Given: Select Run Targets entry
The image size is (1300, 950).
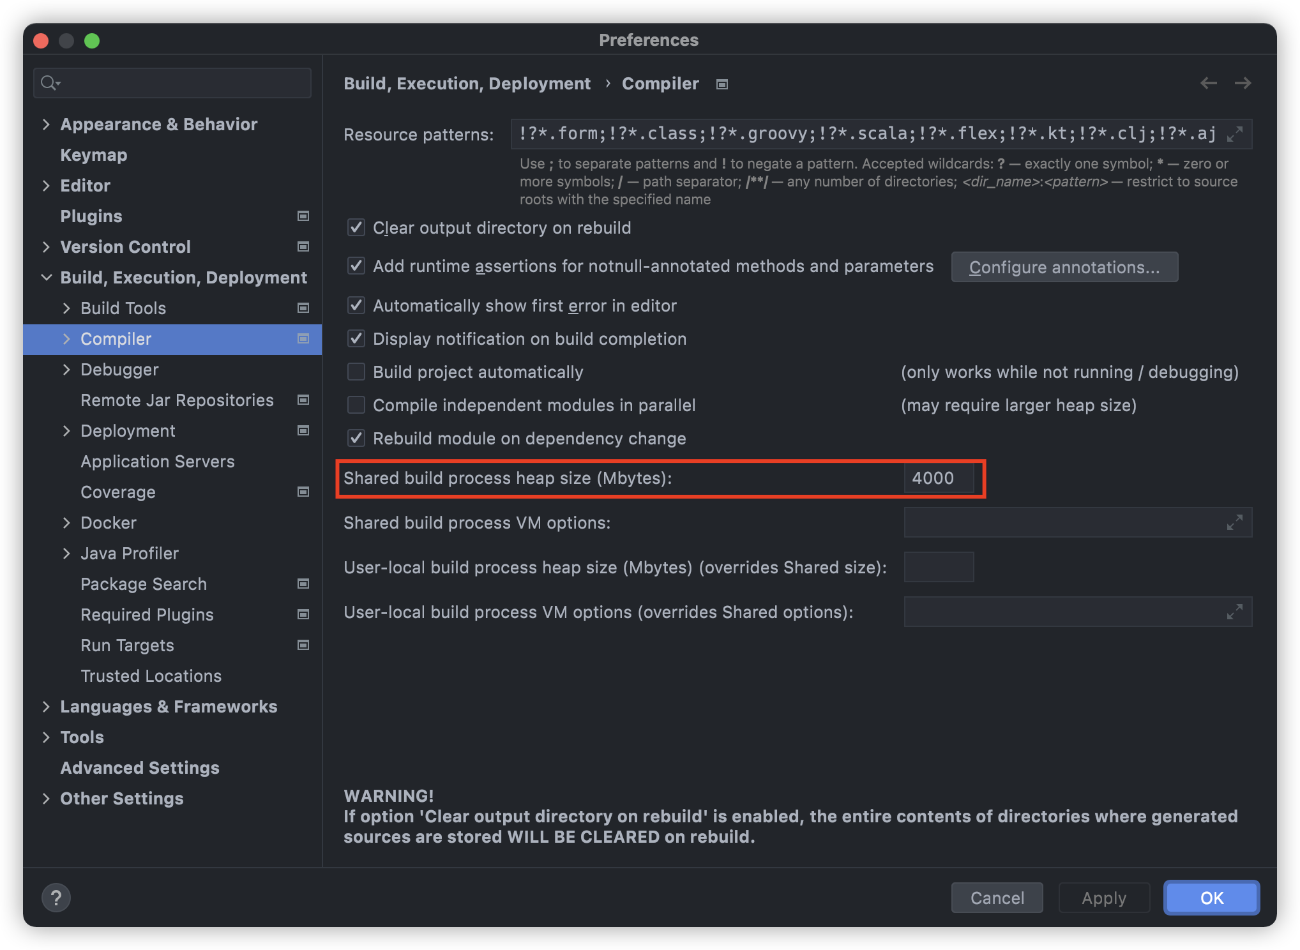Looking at the screenshot, I should click(127, 645).
